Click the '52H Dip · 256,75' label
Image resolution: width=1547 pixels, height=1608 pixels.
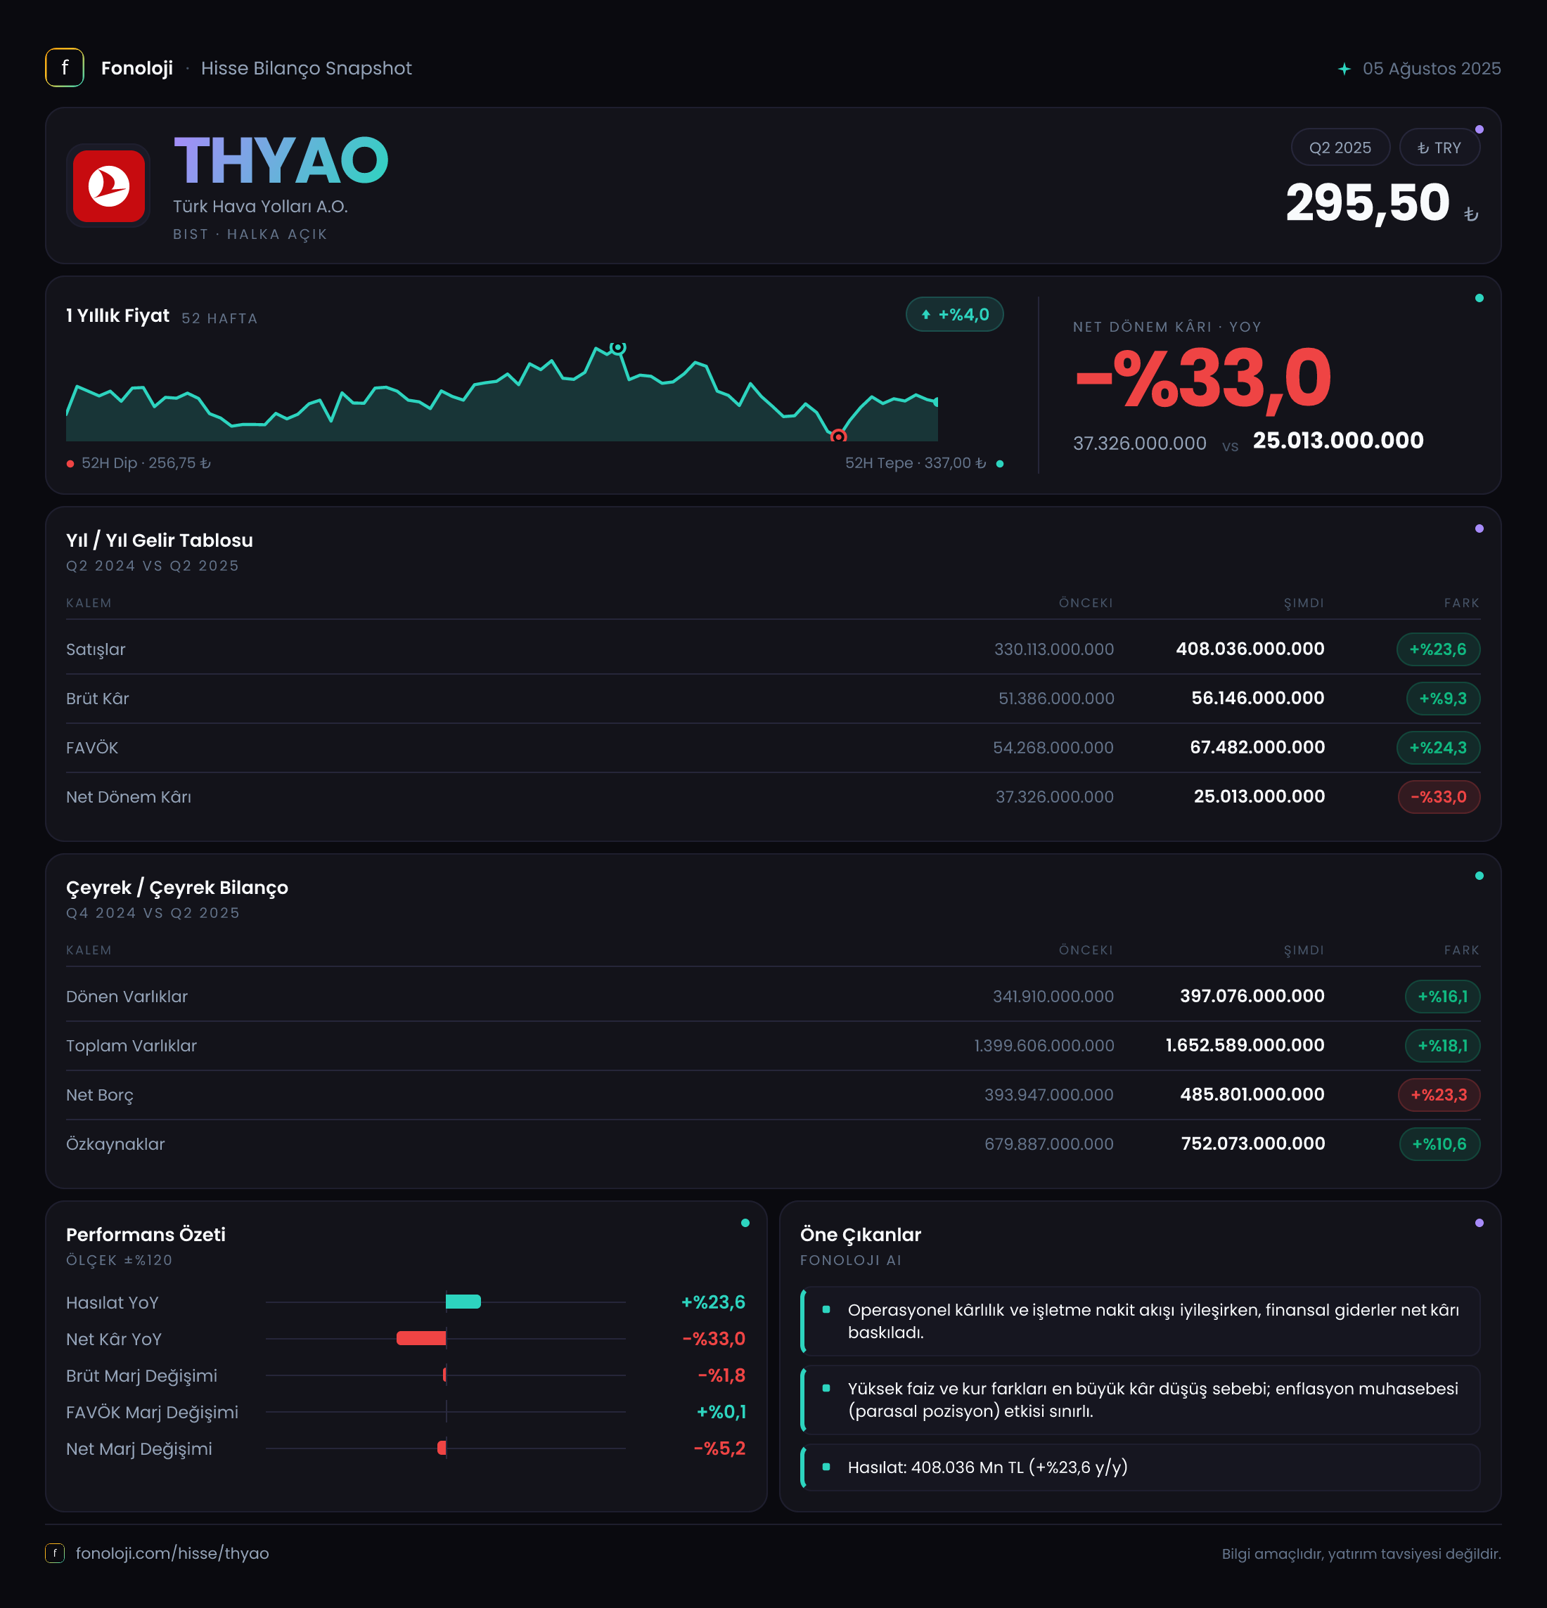[146, 464]
